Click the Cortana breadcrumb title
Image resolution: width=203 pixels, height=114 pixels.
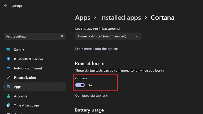point(162,17)
